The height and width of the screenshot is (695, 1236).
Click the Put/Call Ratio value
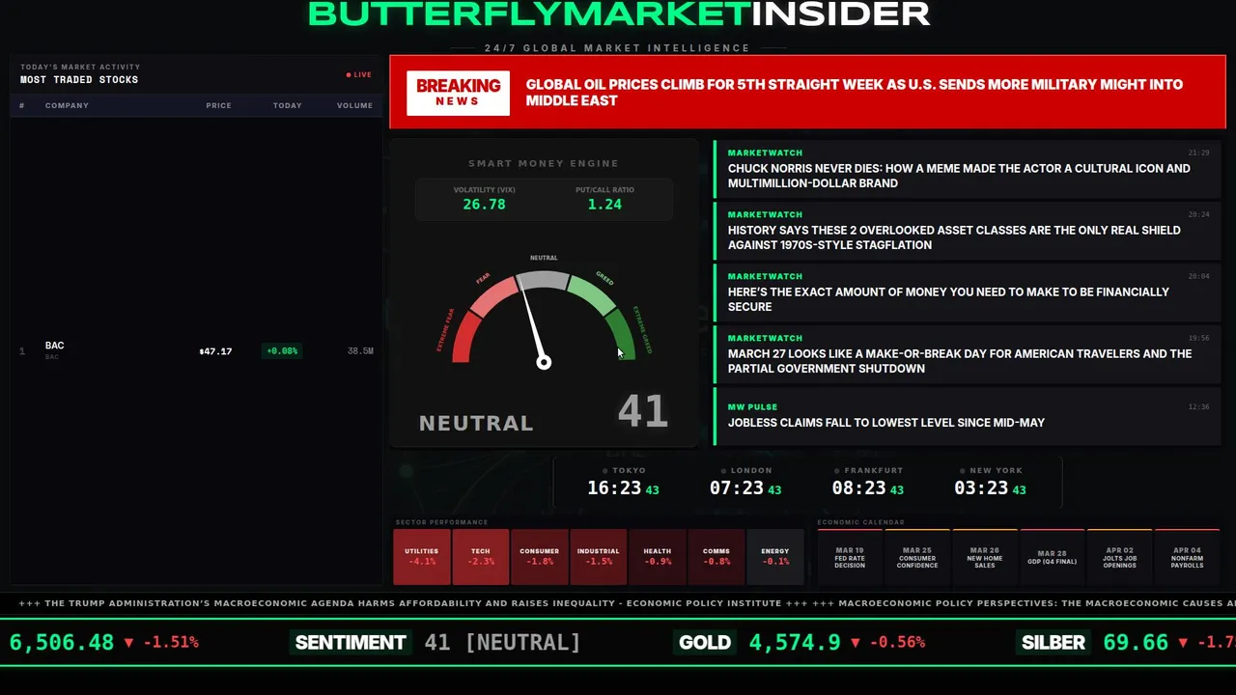click(x=604, y=205)
